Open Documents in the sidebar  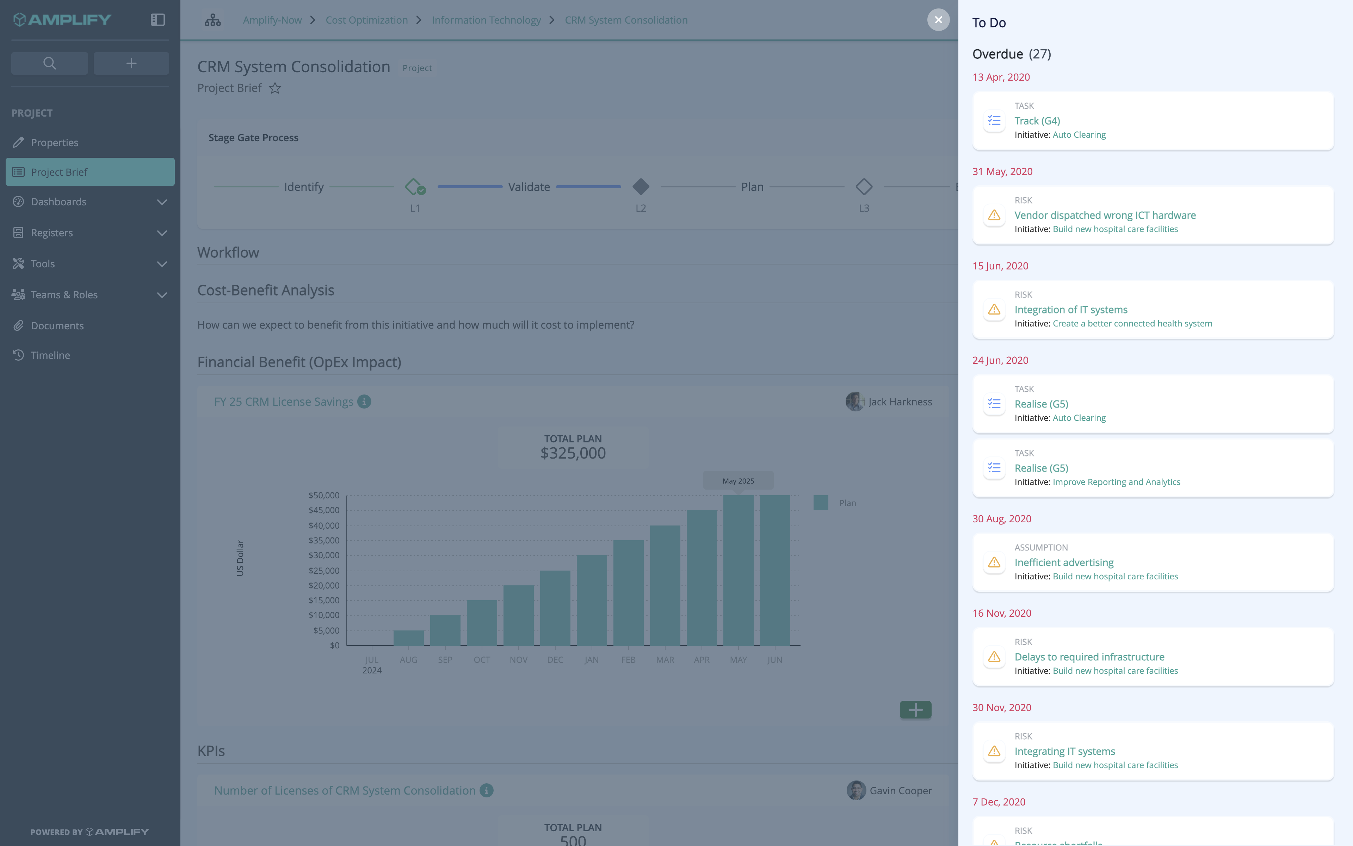tap(90, 326)
